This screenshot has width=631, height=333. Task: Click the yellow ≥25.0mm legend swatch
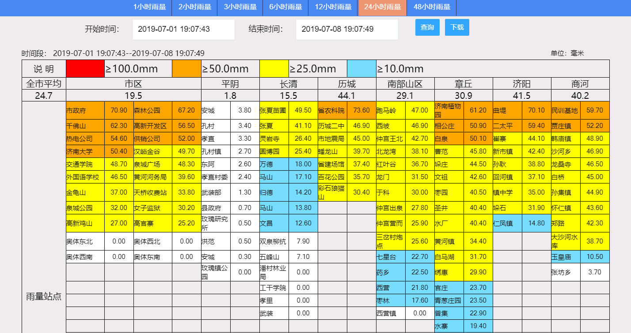(x=274, y=68)
